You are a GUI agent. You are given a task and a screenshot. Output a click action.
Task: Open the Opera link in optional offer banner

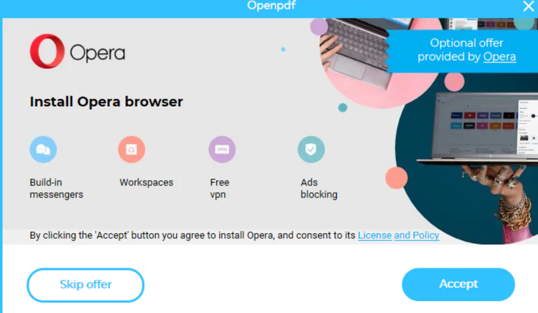point(500,57)
